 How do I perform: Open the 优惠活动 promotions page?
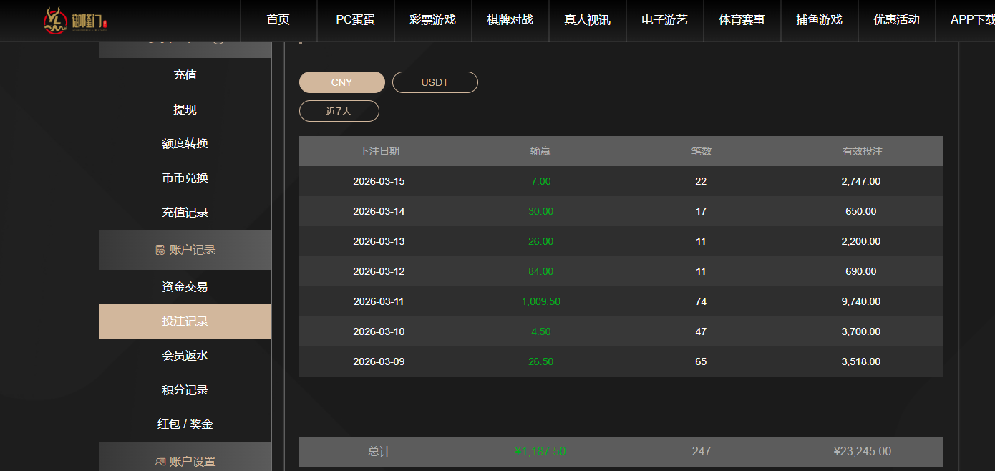click(896, 20)
